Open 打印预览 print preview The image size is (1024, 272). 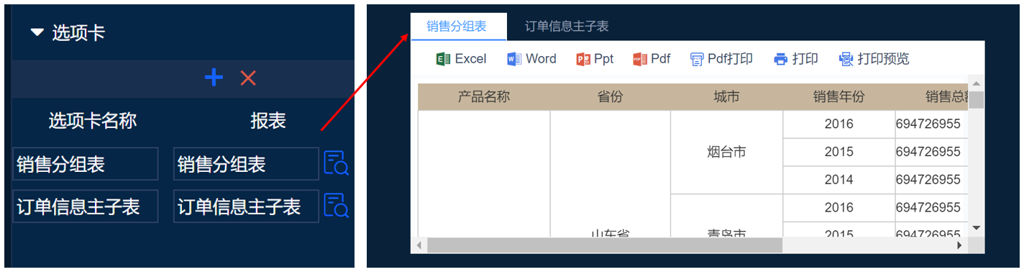(x=874, y=59)
